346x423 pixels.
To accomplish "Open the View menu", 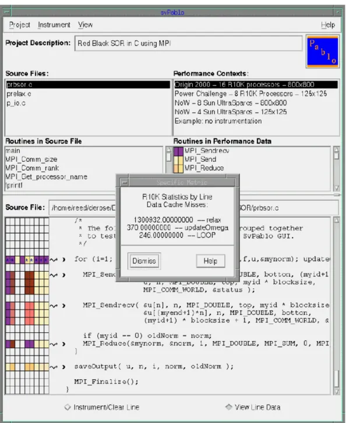I will point(86,25).
